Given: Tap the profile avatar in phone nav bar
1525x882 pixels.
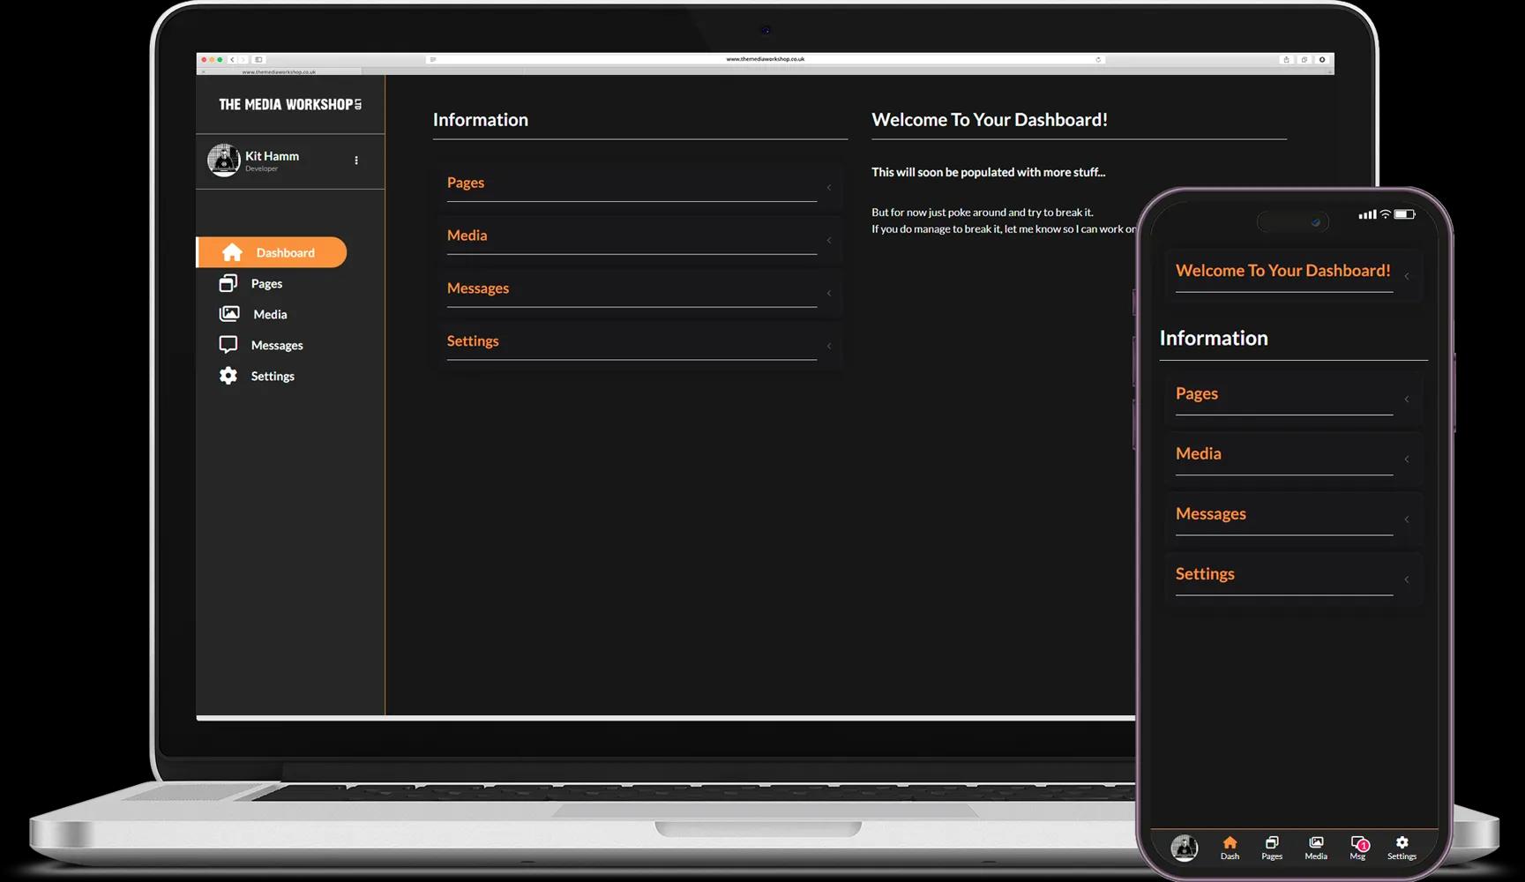Looking at the screenshot, I should click(x=1184, y=848).
